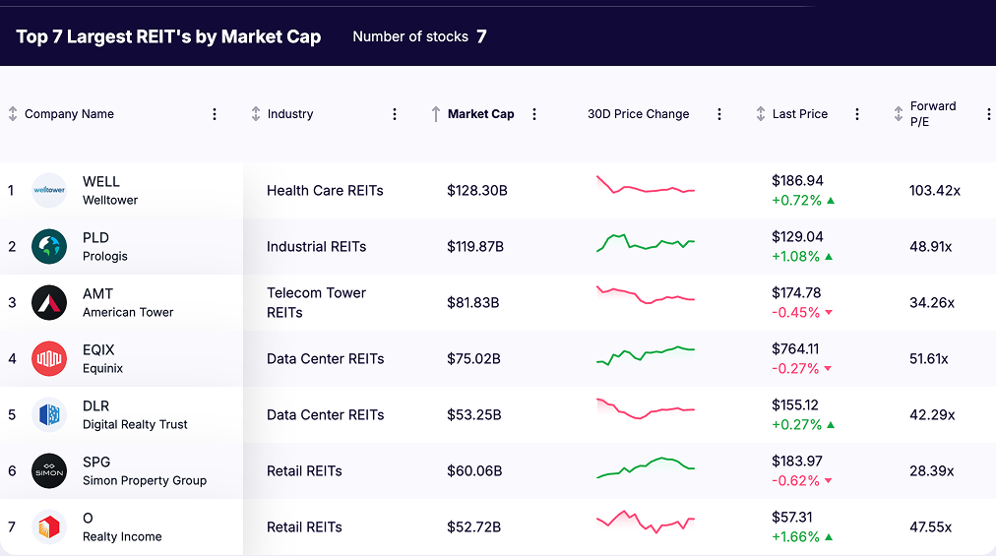Toggle sort arrows beside Company Name
Screen dimensions: 996x556
pos(13,114)
